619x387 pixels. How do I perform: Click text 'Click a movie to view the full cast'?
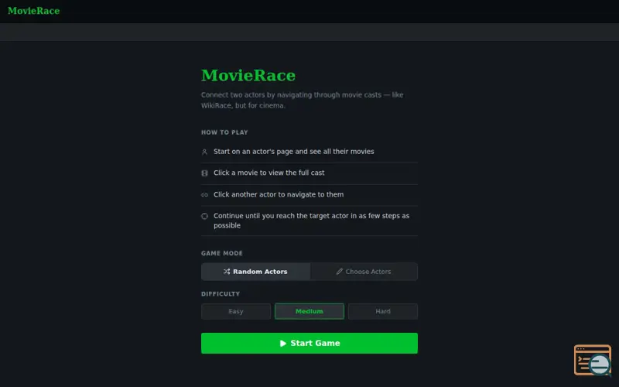(268, 173)
